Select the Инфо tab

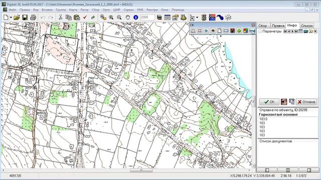292,25
